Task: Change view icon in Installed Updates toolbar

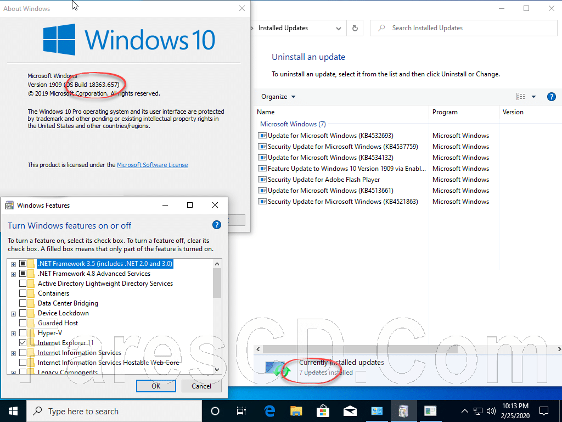Action: tap(521, 97)
